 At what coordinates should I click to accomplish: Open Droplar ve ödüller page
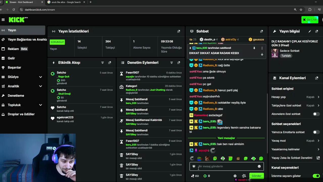[x=22, y=114]
